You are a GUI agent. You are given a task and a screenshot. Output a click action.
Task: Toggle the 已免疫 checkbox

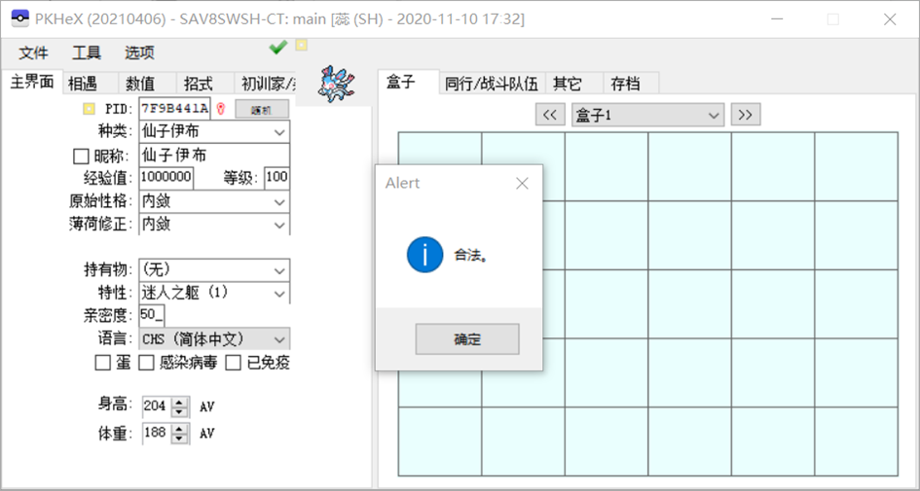pyautogui.click(x=234, y=364)
